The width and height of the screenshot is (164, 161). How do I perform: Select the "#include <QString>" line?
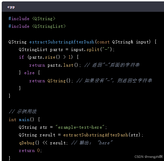click(x=32, y=19)
